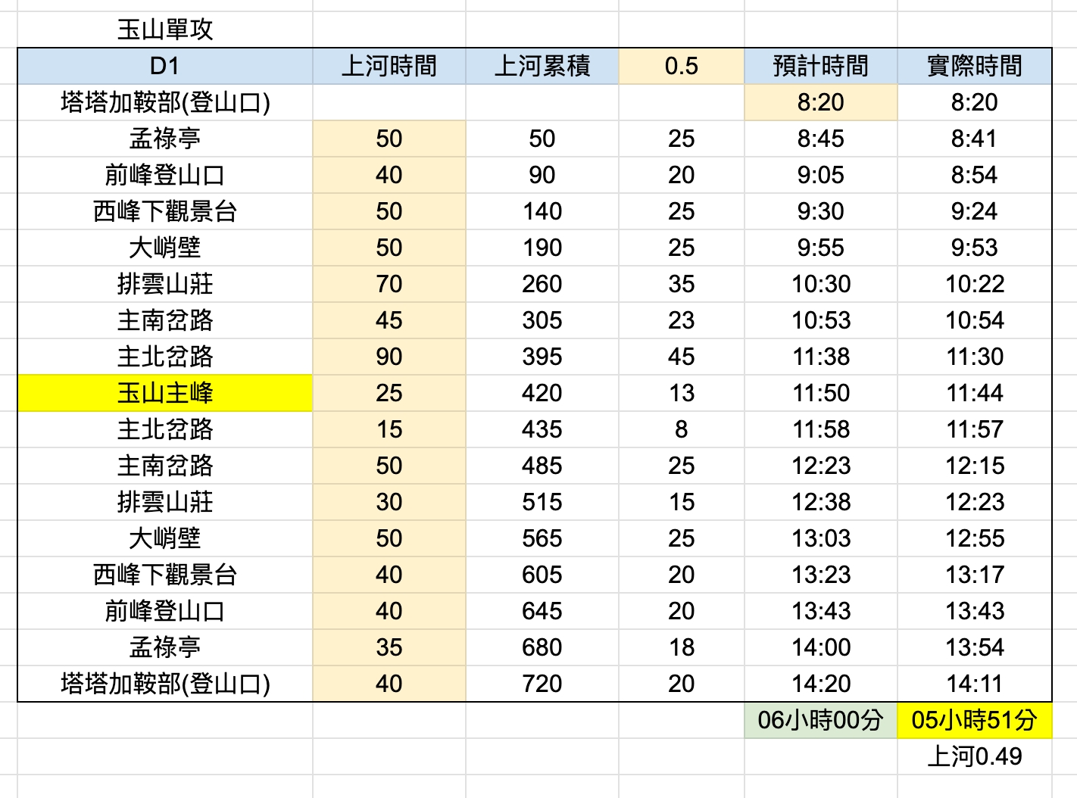Viewport: 1077px width, 798px height.
Task: Click the estimated time 14:20 cell
Action: pyautogui.click(x=821, y=684)
